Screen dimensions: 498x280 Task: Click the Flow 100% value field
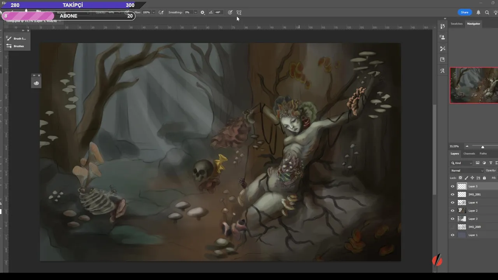[146, 12]
